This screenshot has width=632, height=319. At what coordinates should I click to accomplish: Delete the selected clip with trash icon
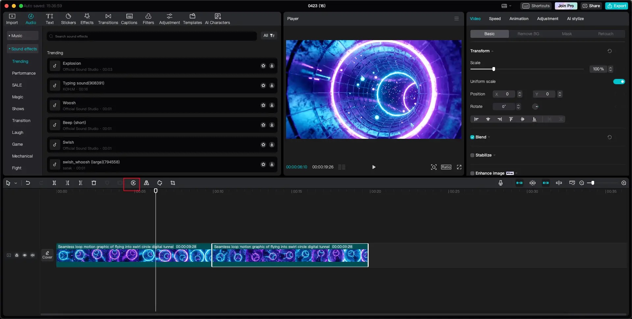click(x=94, y=183)
